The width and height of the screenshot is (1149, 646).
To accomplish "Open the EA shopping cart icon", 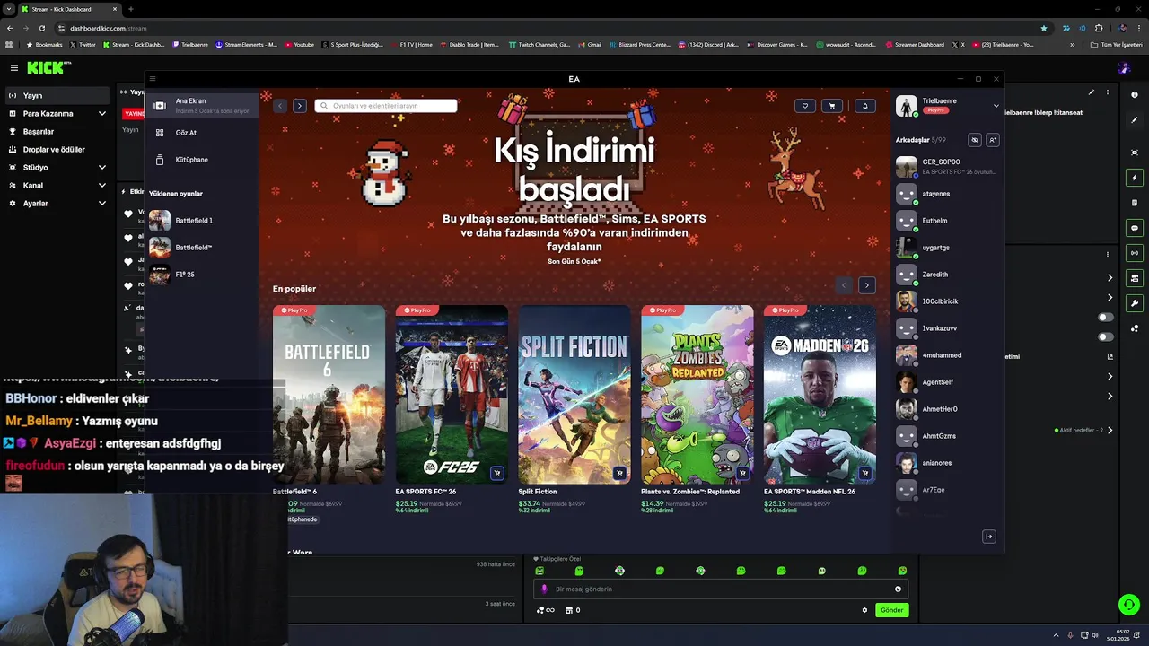I will click(x=832, y=106).
